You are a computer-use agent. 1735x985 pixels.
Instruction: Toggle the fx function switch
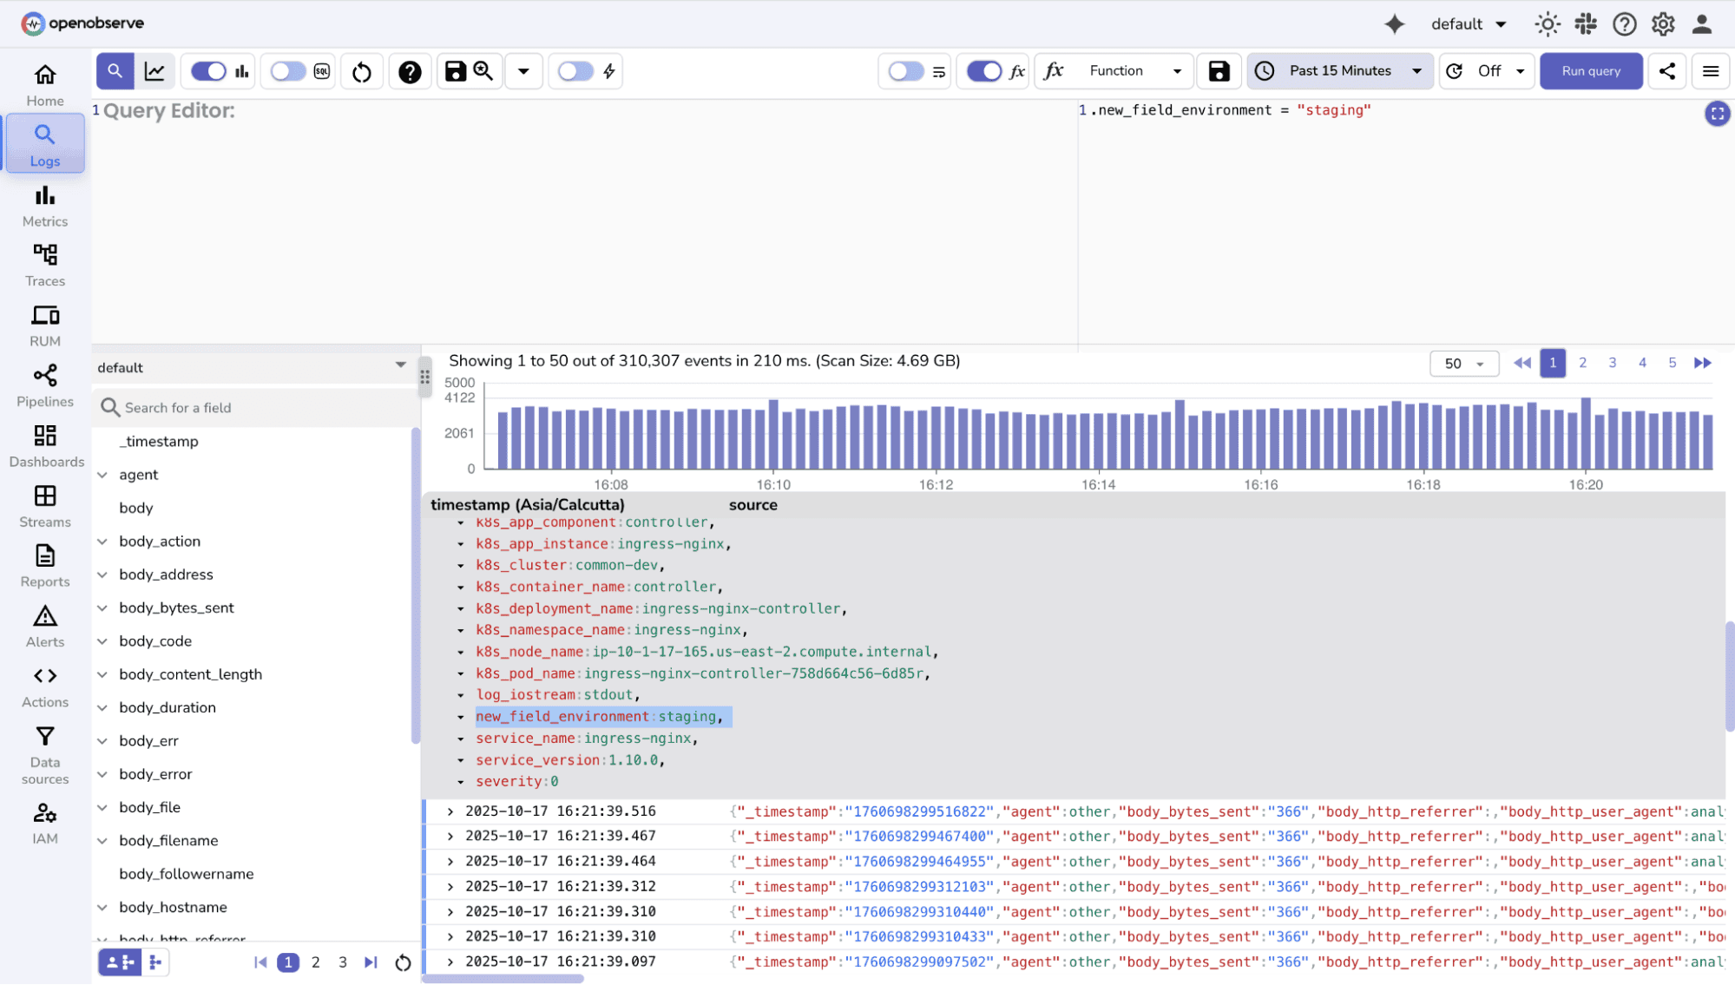983,71
